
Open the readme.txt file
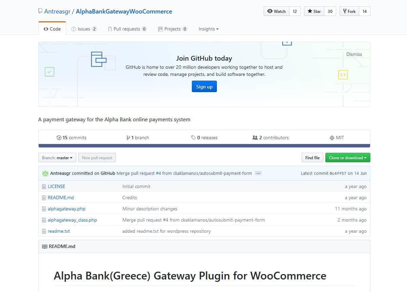coord(59,231)
